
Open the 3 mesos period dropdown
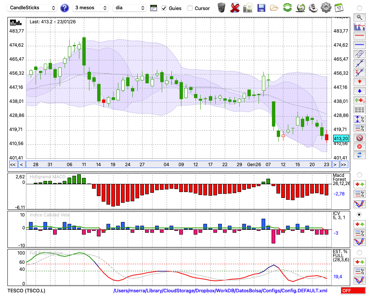coord(91,8)
